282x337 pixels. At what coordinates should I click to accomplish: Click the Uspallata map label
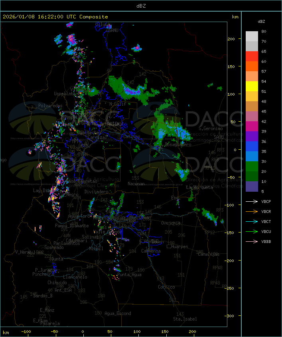tap(64, 94)
